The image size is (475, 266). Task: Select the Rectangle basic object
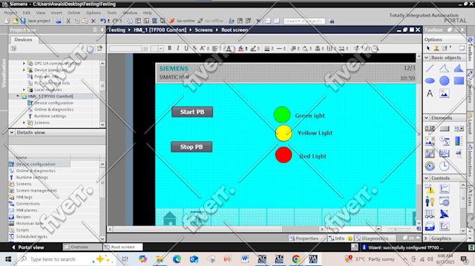[459, 81]
